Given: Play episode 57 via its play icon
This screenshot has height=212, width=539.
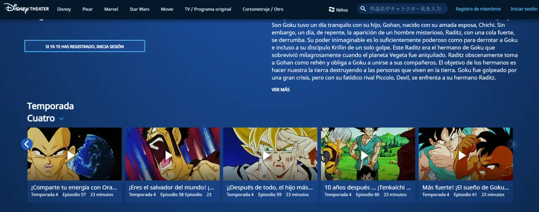Looking at the screenshot, I should [71, 155].
